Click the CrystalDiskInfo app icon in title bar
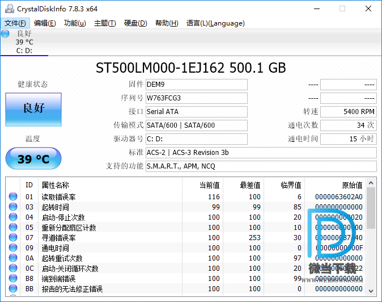This screenshot has width=382, height=302. pos(10,9)
